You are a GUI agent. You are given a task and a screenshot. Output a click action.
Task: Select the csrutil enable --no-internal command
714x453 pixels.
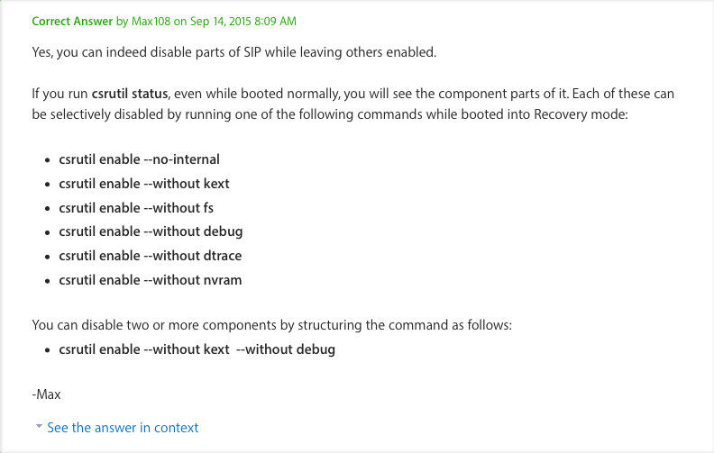click(140, 159)
